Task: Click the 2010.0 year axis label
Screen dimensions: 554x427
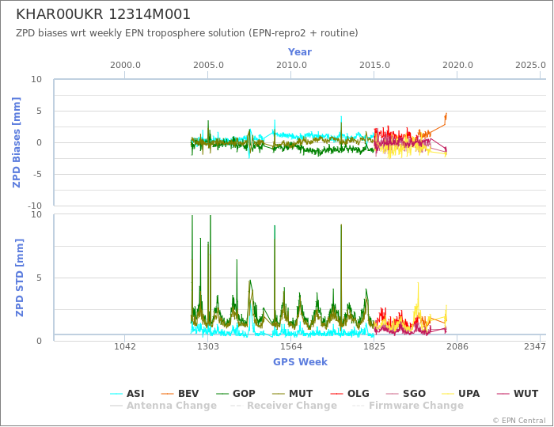Action: [x=291, y=66]
